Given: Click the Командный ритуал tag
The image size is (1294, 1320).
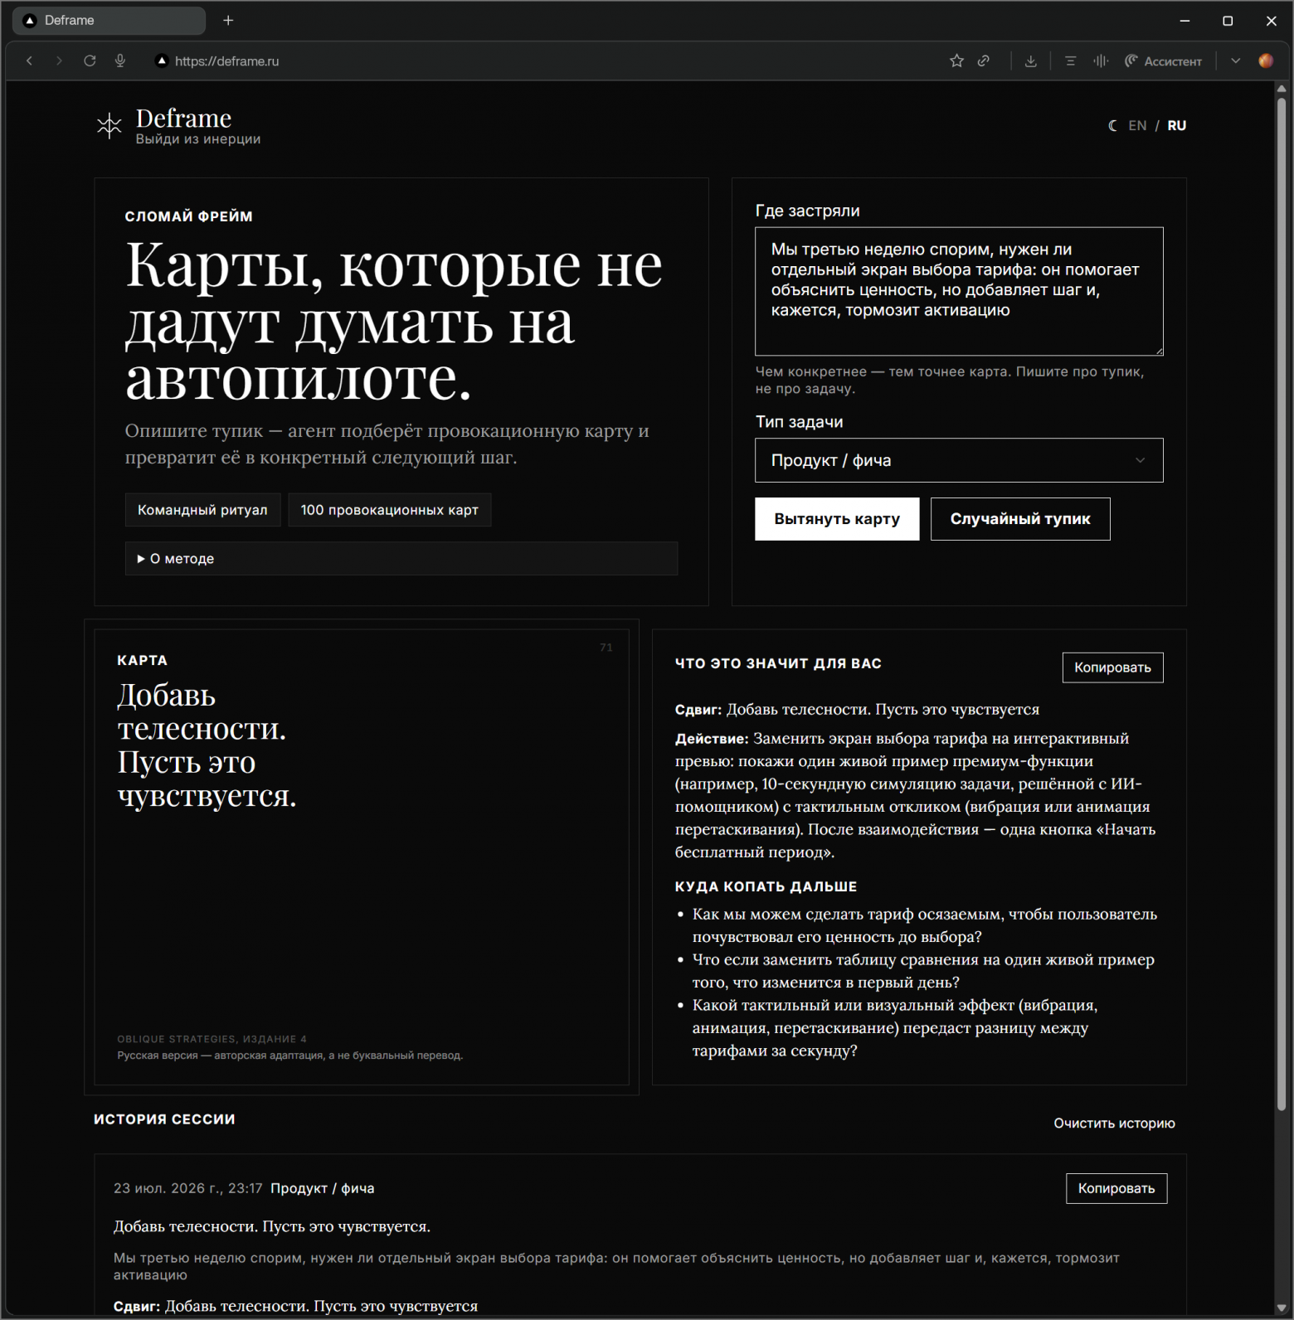Looking at the screenshot, I should (x=202, y=510).
